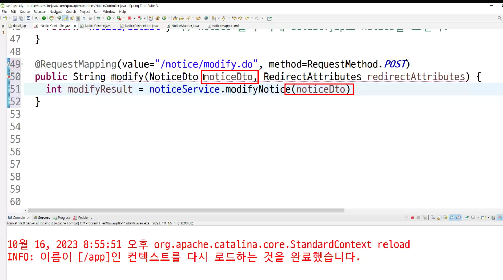
Task: Open the File menu
Action: click(4, 12)
